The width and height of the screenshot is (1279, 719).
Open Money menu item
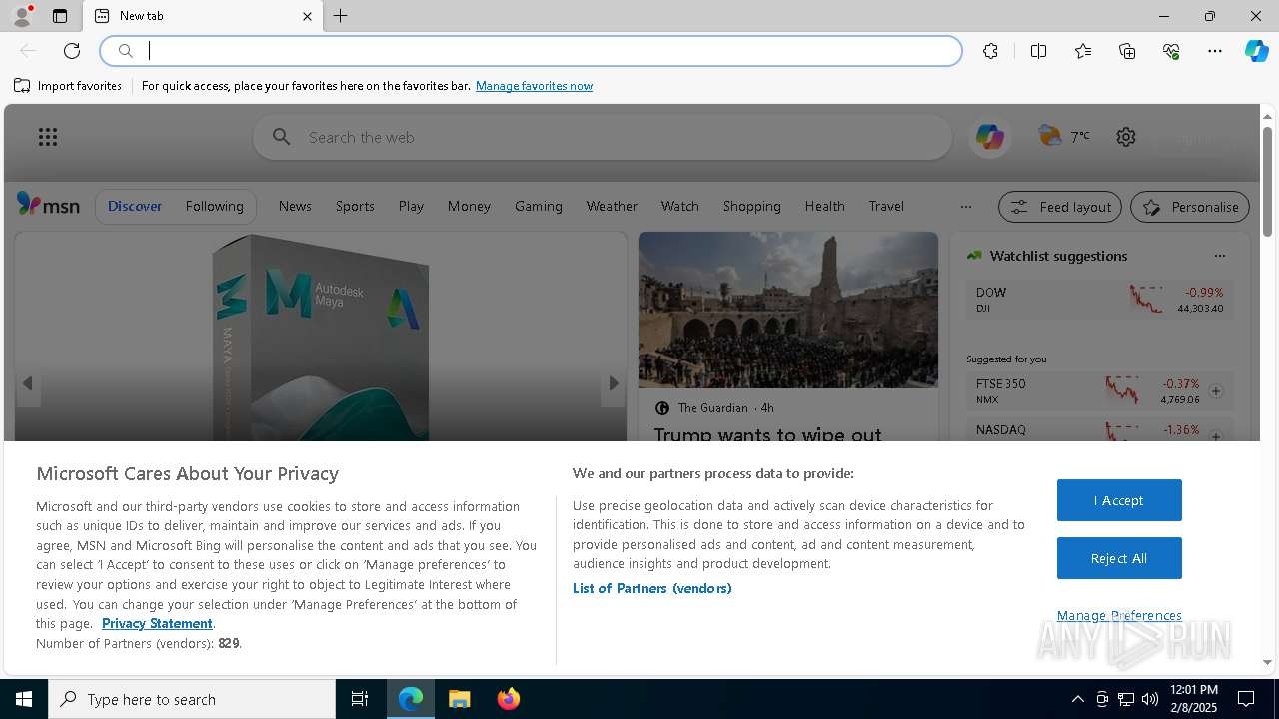469,206
